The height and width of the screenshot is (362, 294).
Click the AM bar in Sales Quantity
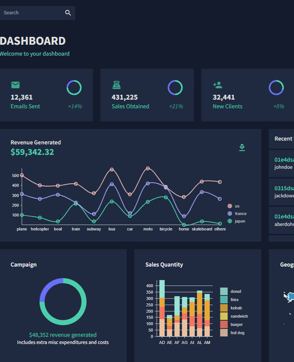[x=207, y=315]
